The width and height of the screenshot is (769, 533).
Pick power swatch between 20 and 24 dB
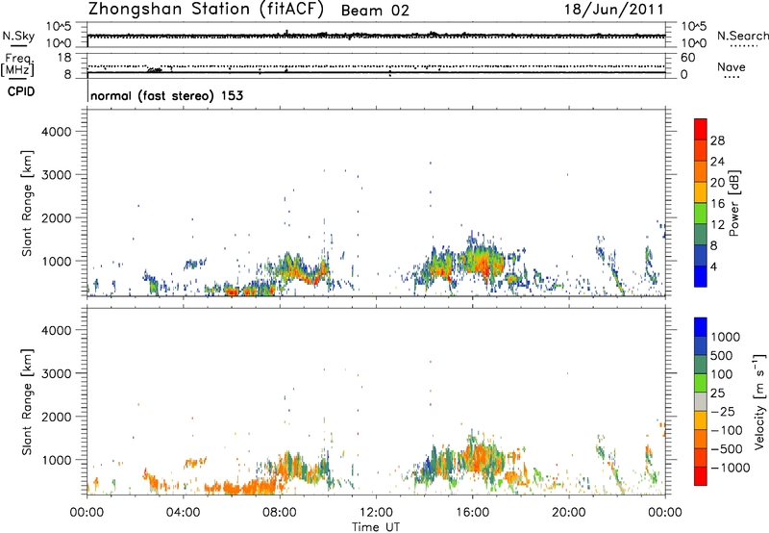[x=701, y=171]
